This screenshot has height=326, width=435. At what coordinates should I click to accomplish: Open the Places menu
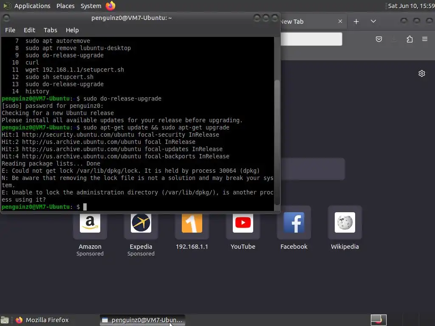pyautogui.click(x=65, y=6)
